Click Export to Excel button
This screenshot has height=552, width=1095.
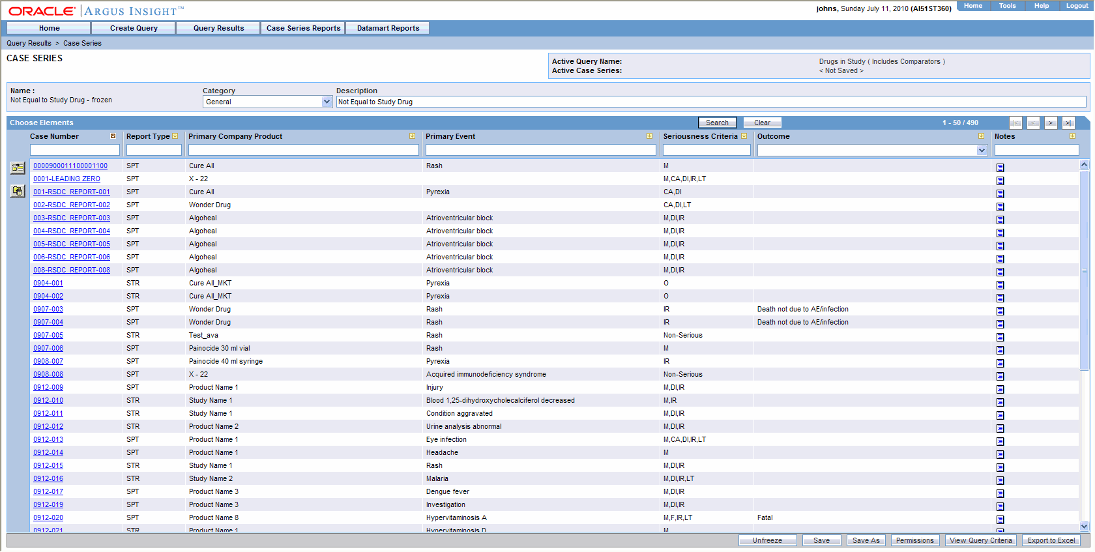click(1051, 540)
